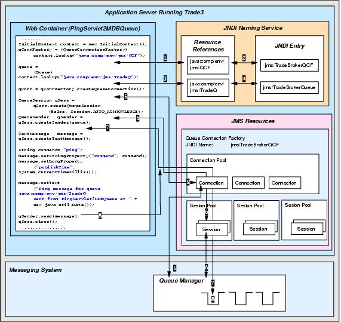Select the 'new java.util.Date());' line
Image resolution: width=341 pixels, height=322 pixels.
click(64, 205)
